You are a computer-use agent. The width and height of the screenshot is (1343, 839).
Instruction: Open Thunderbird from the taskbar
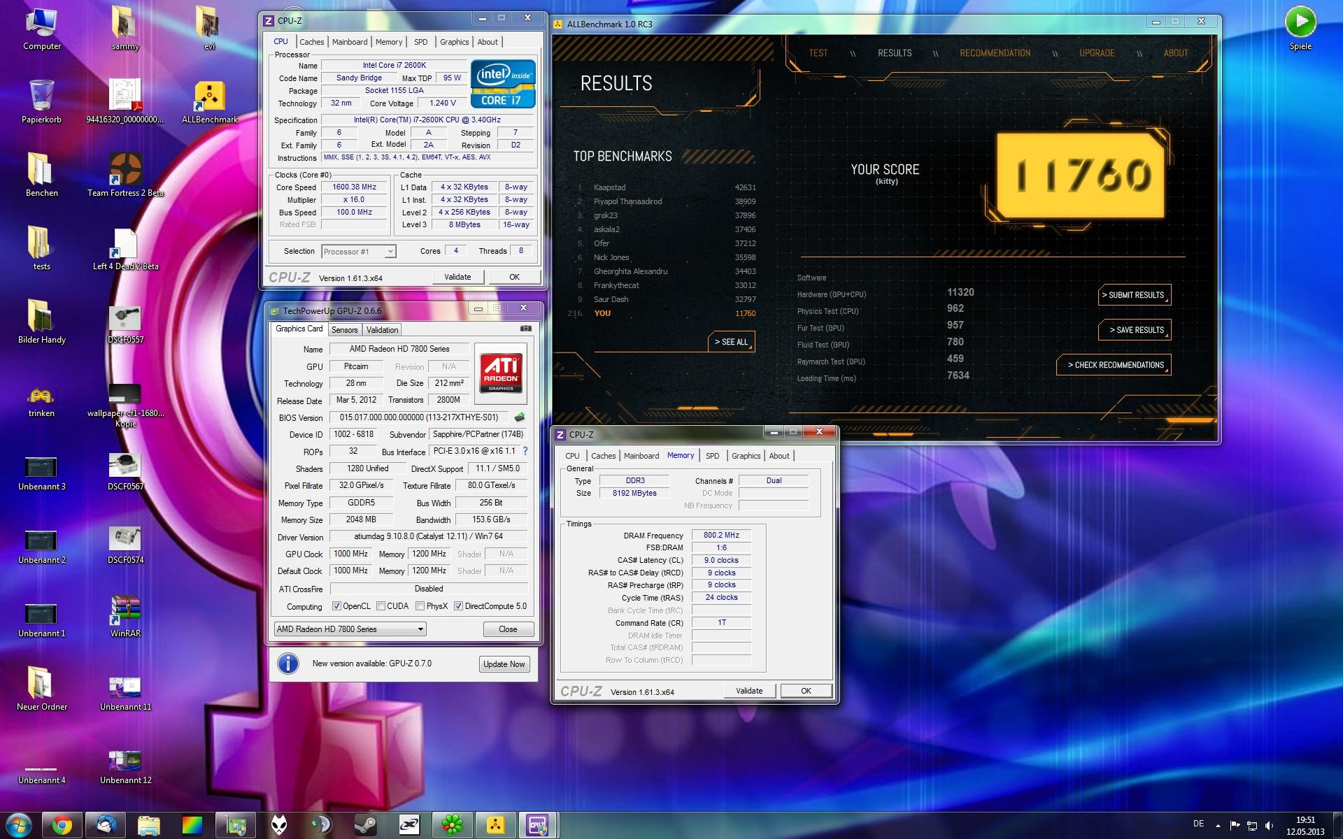[x=106, y=826]
